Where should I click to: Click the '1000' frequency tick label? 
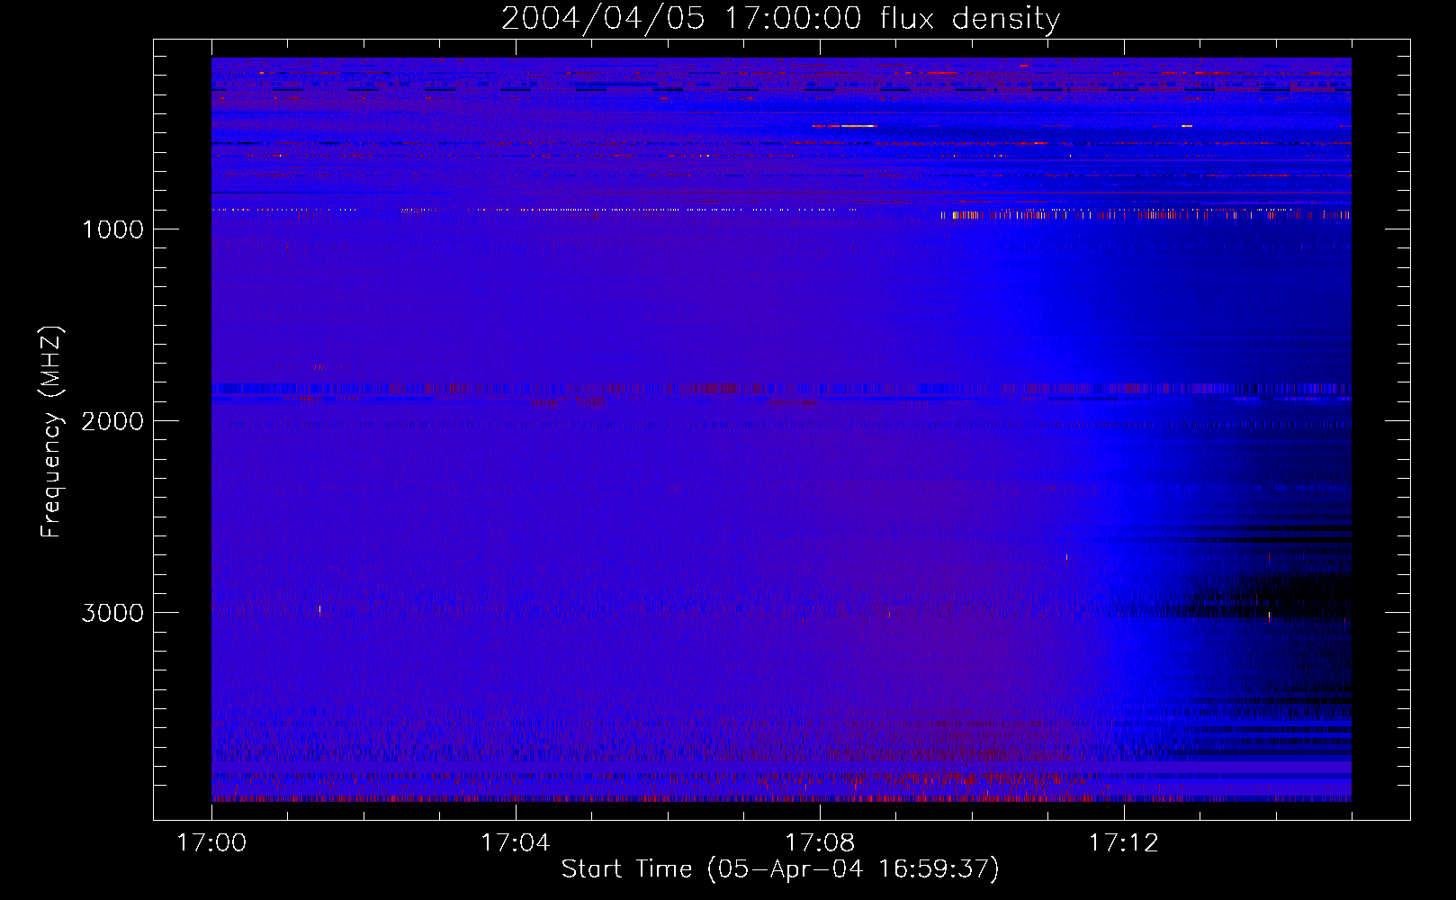(112, 229)
